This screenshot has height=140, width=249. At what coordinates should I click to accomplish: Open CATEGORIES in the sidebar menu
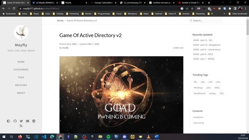coord(21,70)
